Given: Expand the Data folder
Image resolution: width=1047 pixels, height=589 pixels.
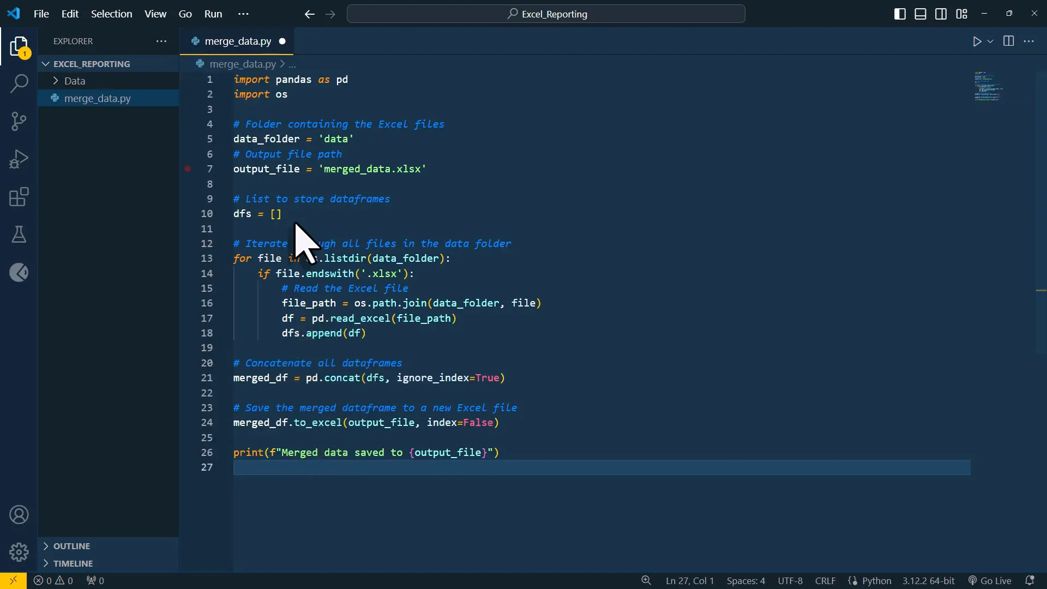Looking at the screenshot, I should coord(75,81).
